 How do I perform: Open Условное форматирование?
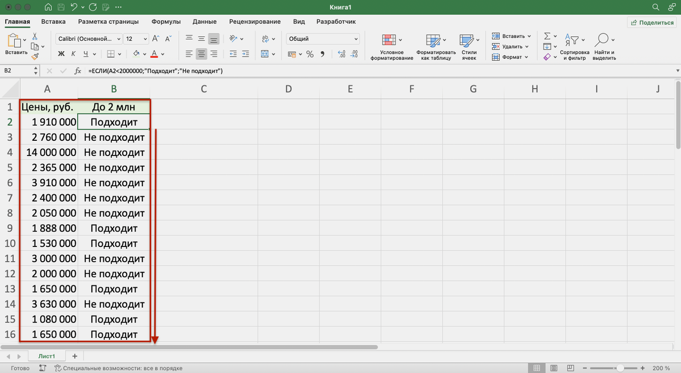tap(392, 47)
